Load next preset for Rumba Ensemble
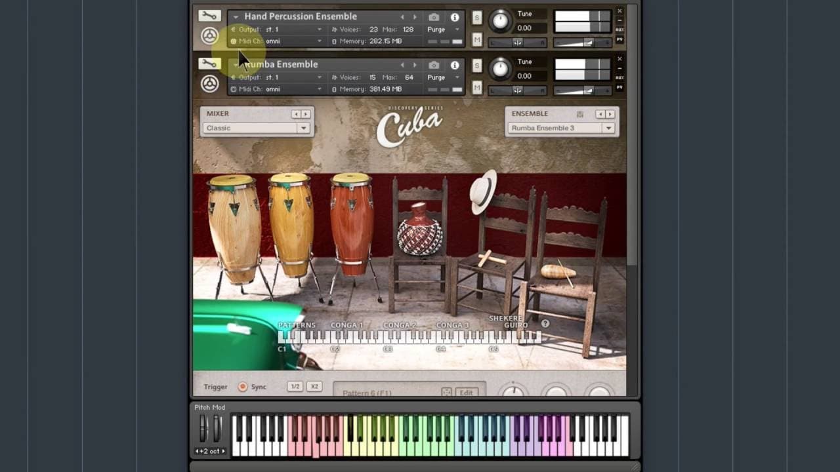 click(414, 65)
